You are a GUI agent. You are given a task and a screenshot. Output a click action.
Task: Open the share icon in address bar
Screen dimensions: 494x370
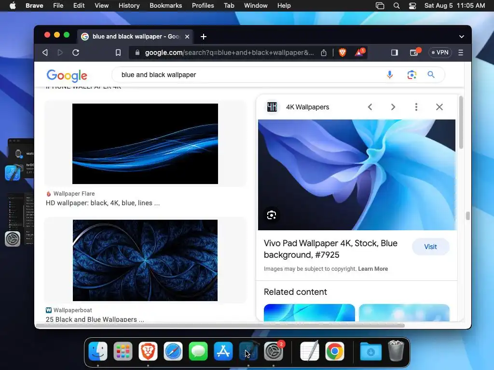[324, 53]
